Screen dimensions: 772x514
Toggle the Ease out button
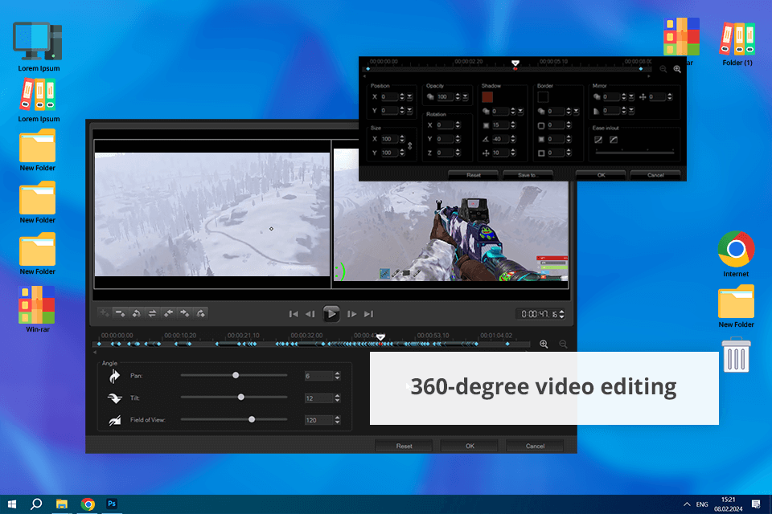(x=614, y=140)
